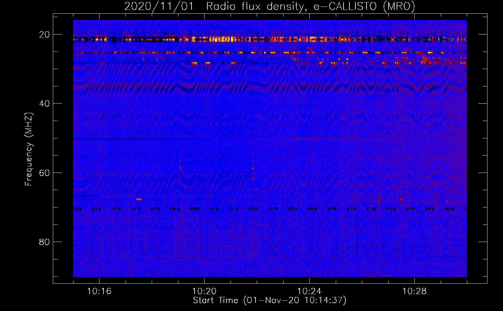Screen dimensions: 503x311
Task: Click the 20 MHz frequency tick label
Action: tap(44, 35)
